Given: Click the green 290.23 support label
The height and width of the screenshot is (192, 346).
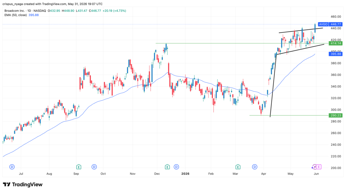Looking at the screenshot, I should 336,115.
